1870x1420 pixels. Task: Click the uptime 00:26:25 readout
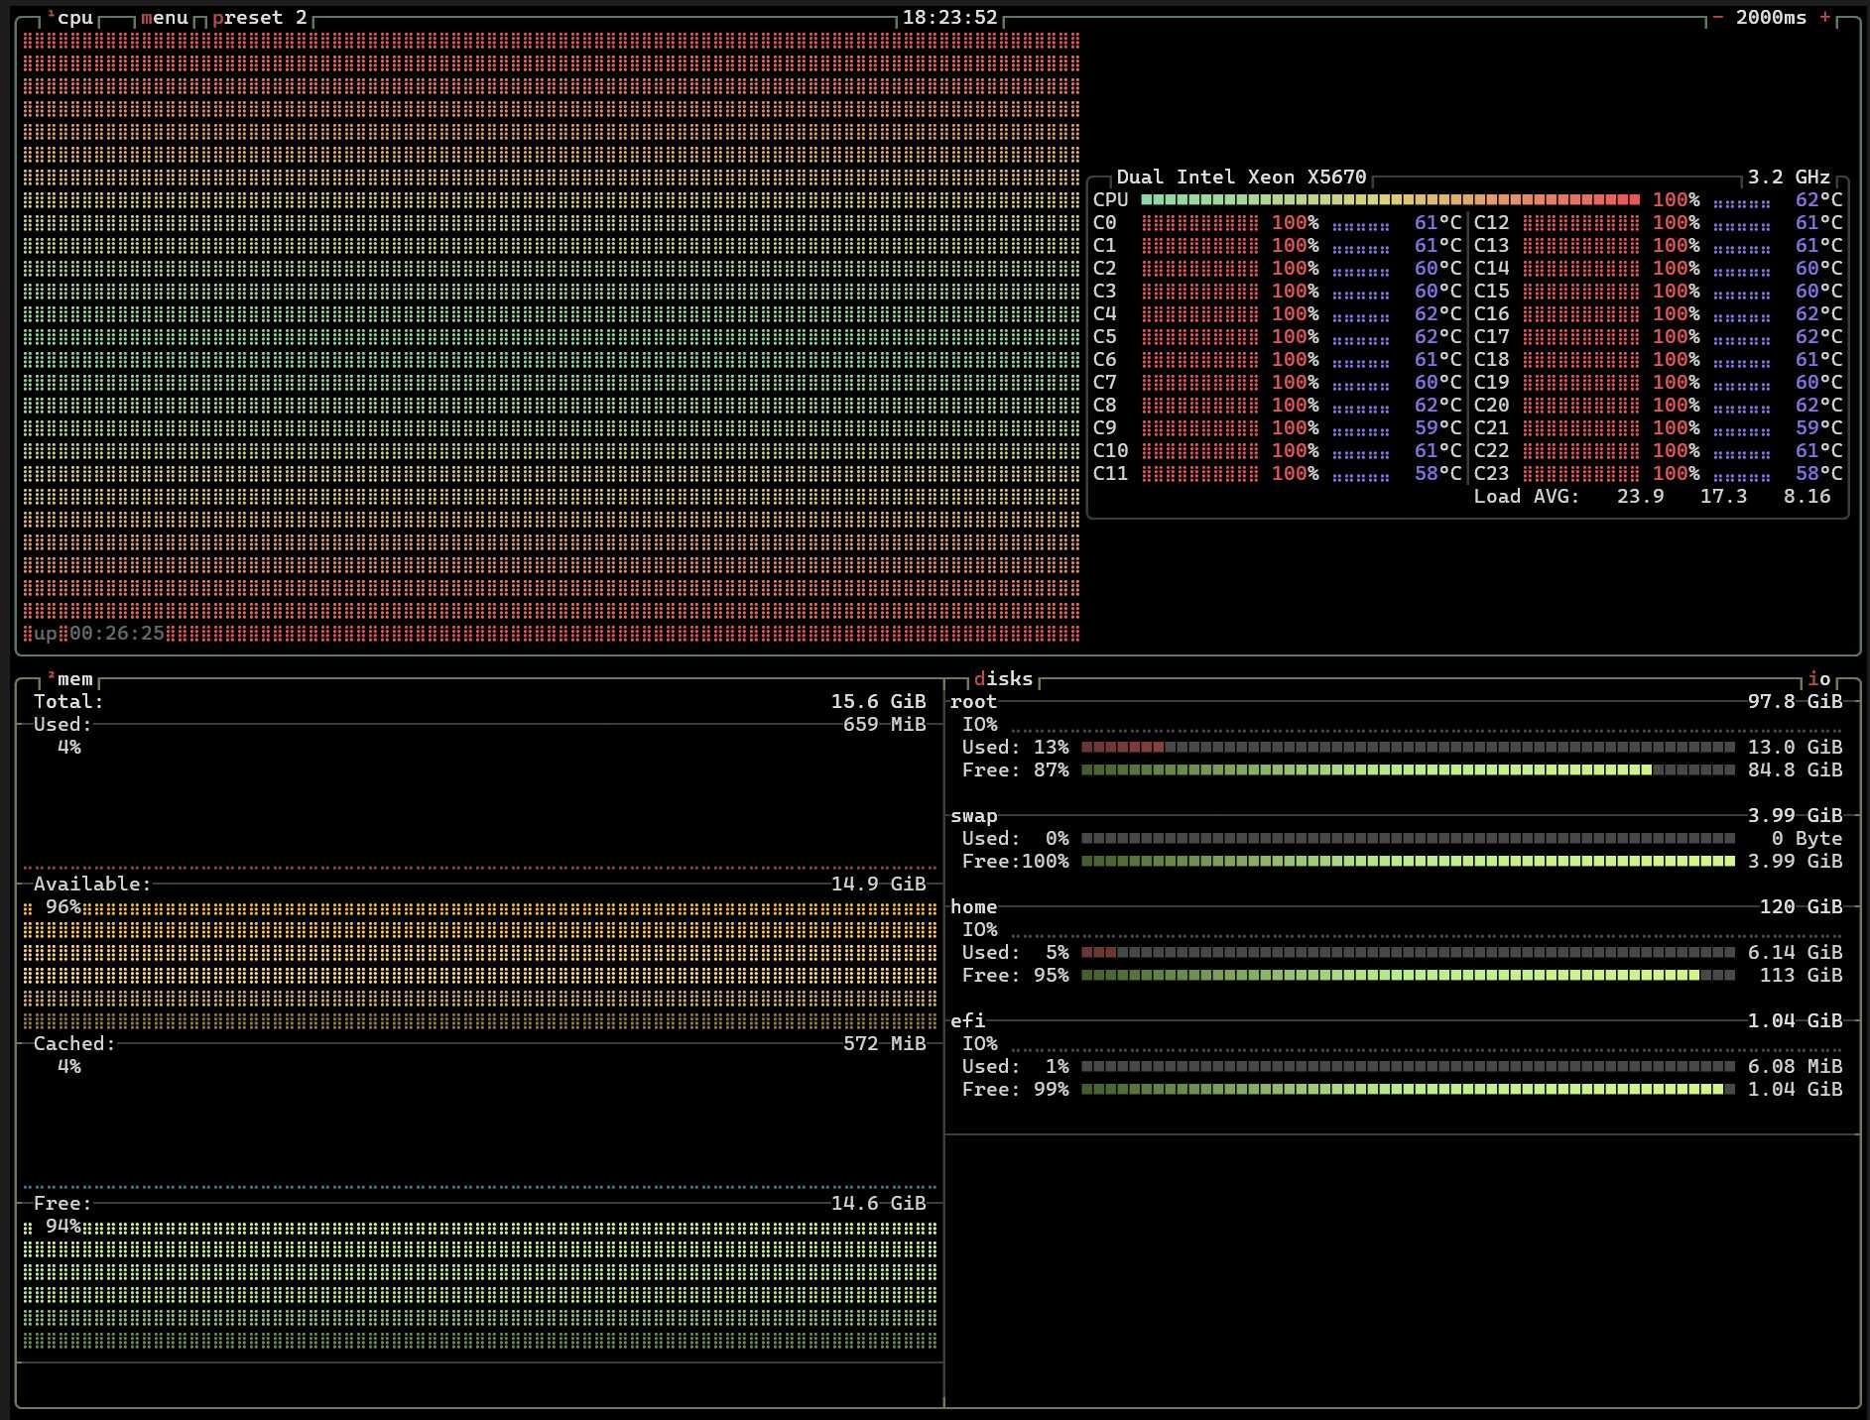click(x=117, y=633)
